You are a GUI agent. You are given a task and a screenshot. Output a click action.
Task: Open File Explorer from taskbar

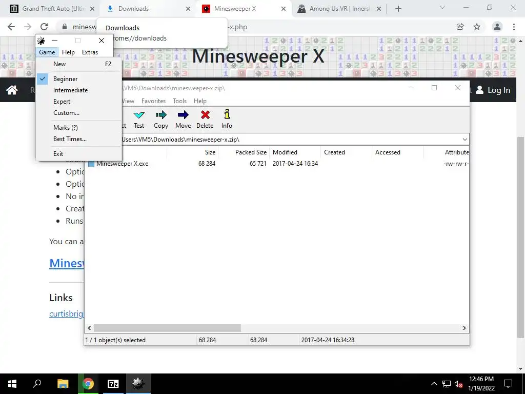[x=63, y=384]
